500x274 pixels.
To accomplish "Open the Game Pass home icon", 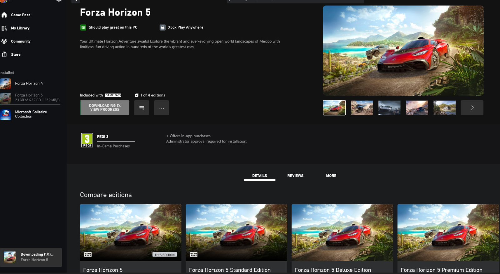I will tap(4, 15).
